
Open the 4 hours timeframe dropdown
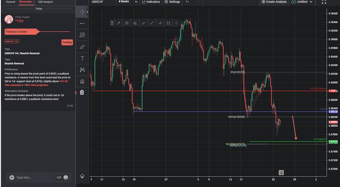pos(128,2)
